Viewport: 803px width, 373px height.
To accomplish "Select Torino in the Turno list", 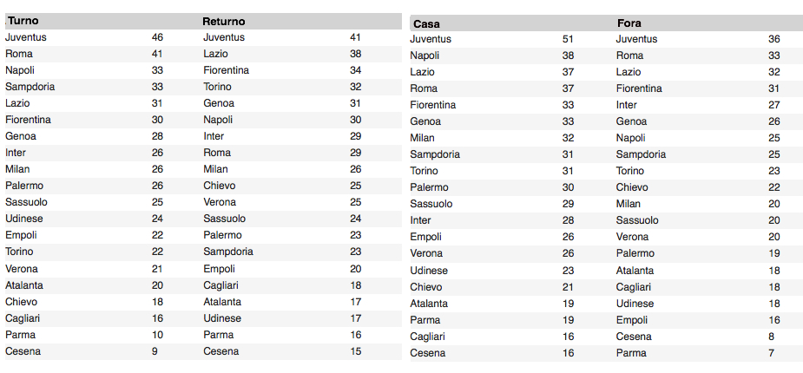I will [x=21, y=252].
